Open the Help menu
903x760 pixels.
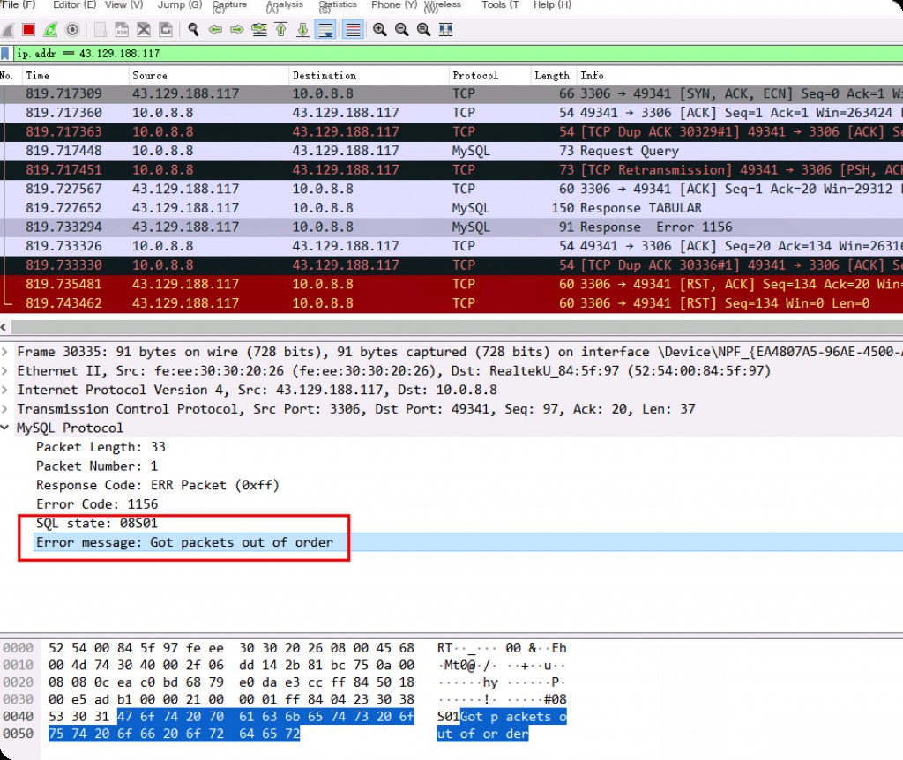coord(552,4)
